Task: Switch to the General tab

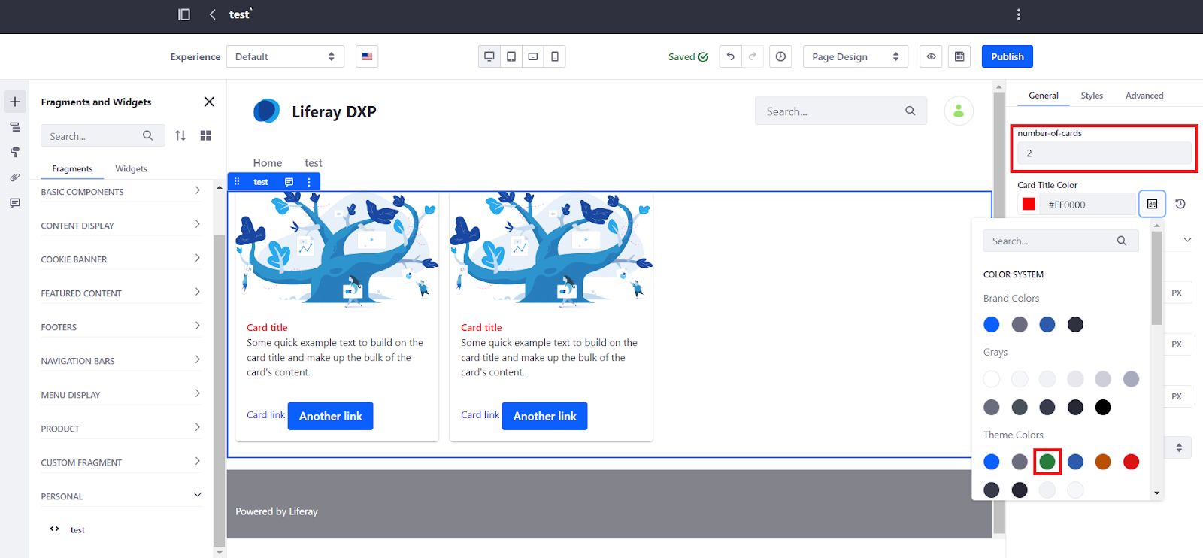Action: coord(1044,96)
